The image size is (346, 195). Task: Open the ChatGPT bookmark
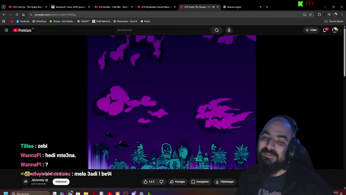(83, 21)
